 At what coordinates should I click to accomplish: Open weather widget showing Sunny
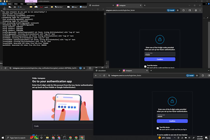coord(164,138)
